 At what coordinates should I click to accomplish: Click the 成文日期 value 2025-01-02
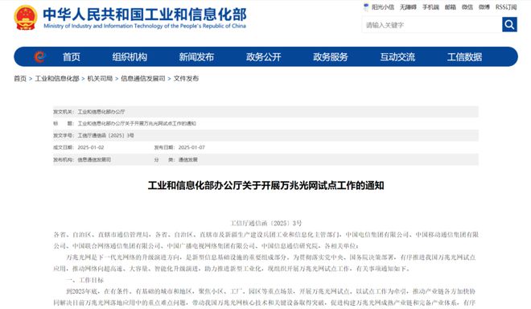91,147
